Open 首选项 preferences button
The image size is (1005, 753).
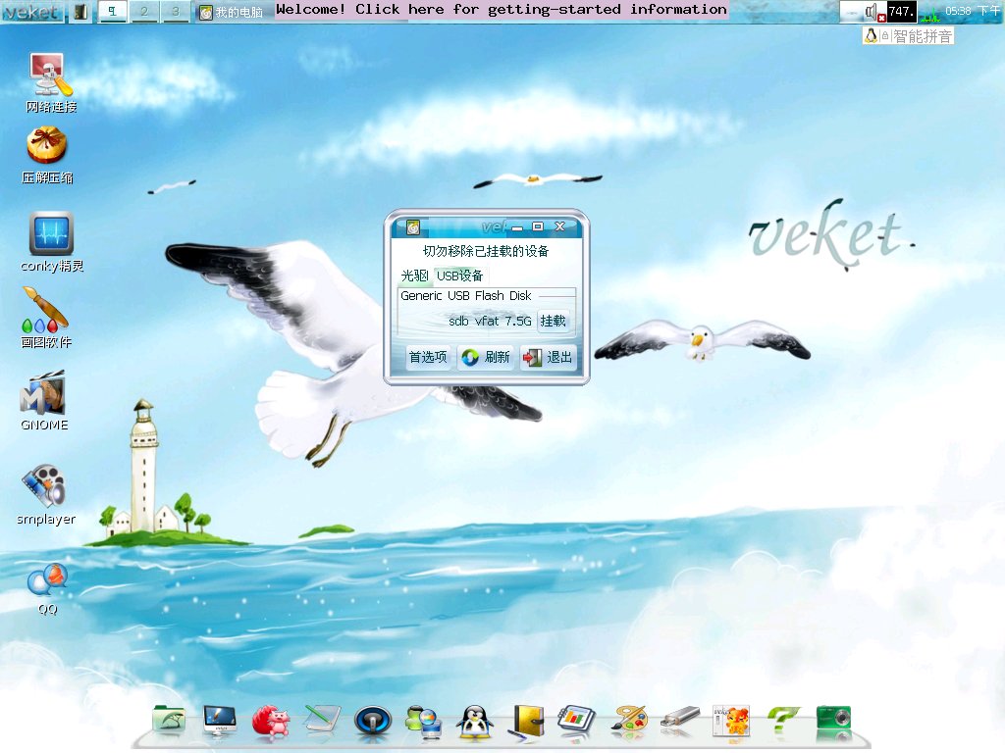click(x=428, y=357)
